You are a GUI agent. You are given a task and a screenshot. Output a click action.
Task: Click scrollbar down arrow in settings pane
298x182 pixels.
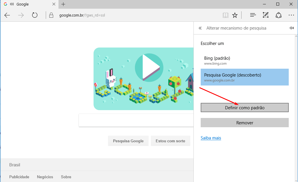click(296, 180)
